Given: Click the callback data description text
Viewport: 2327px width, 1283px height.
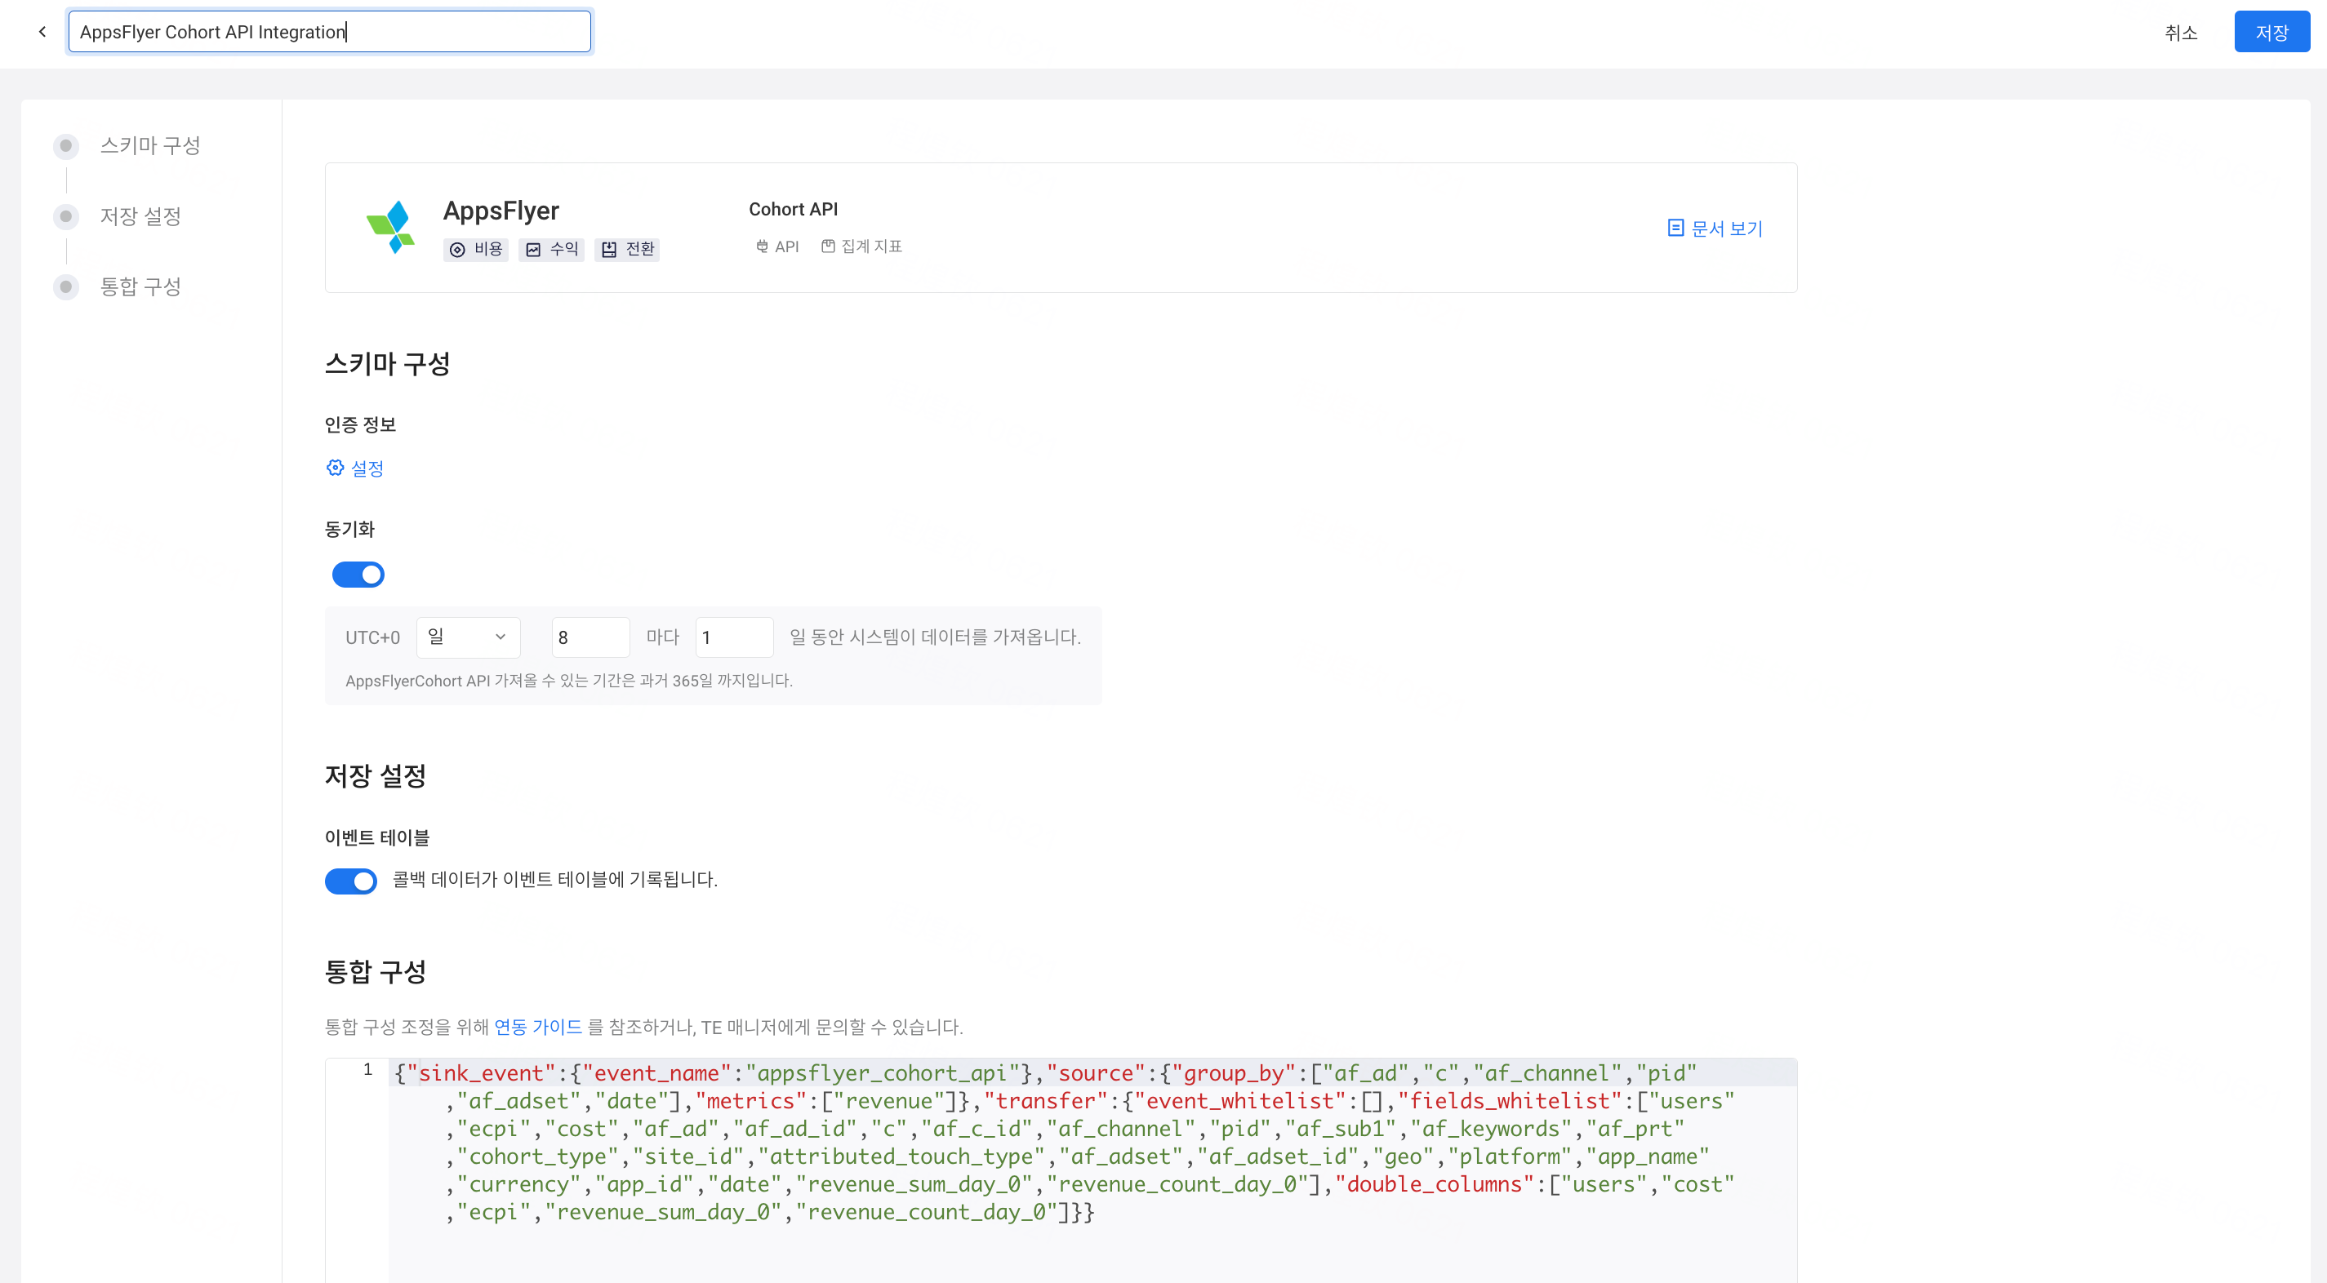Looking at the screenshot, I should [x=554, y=880].
